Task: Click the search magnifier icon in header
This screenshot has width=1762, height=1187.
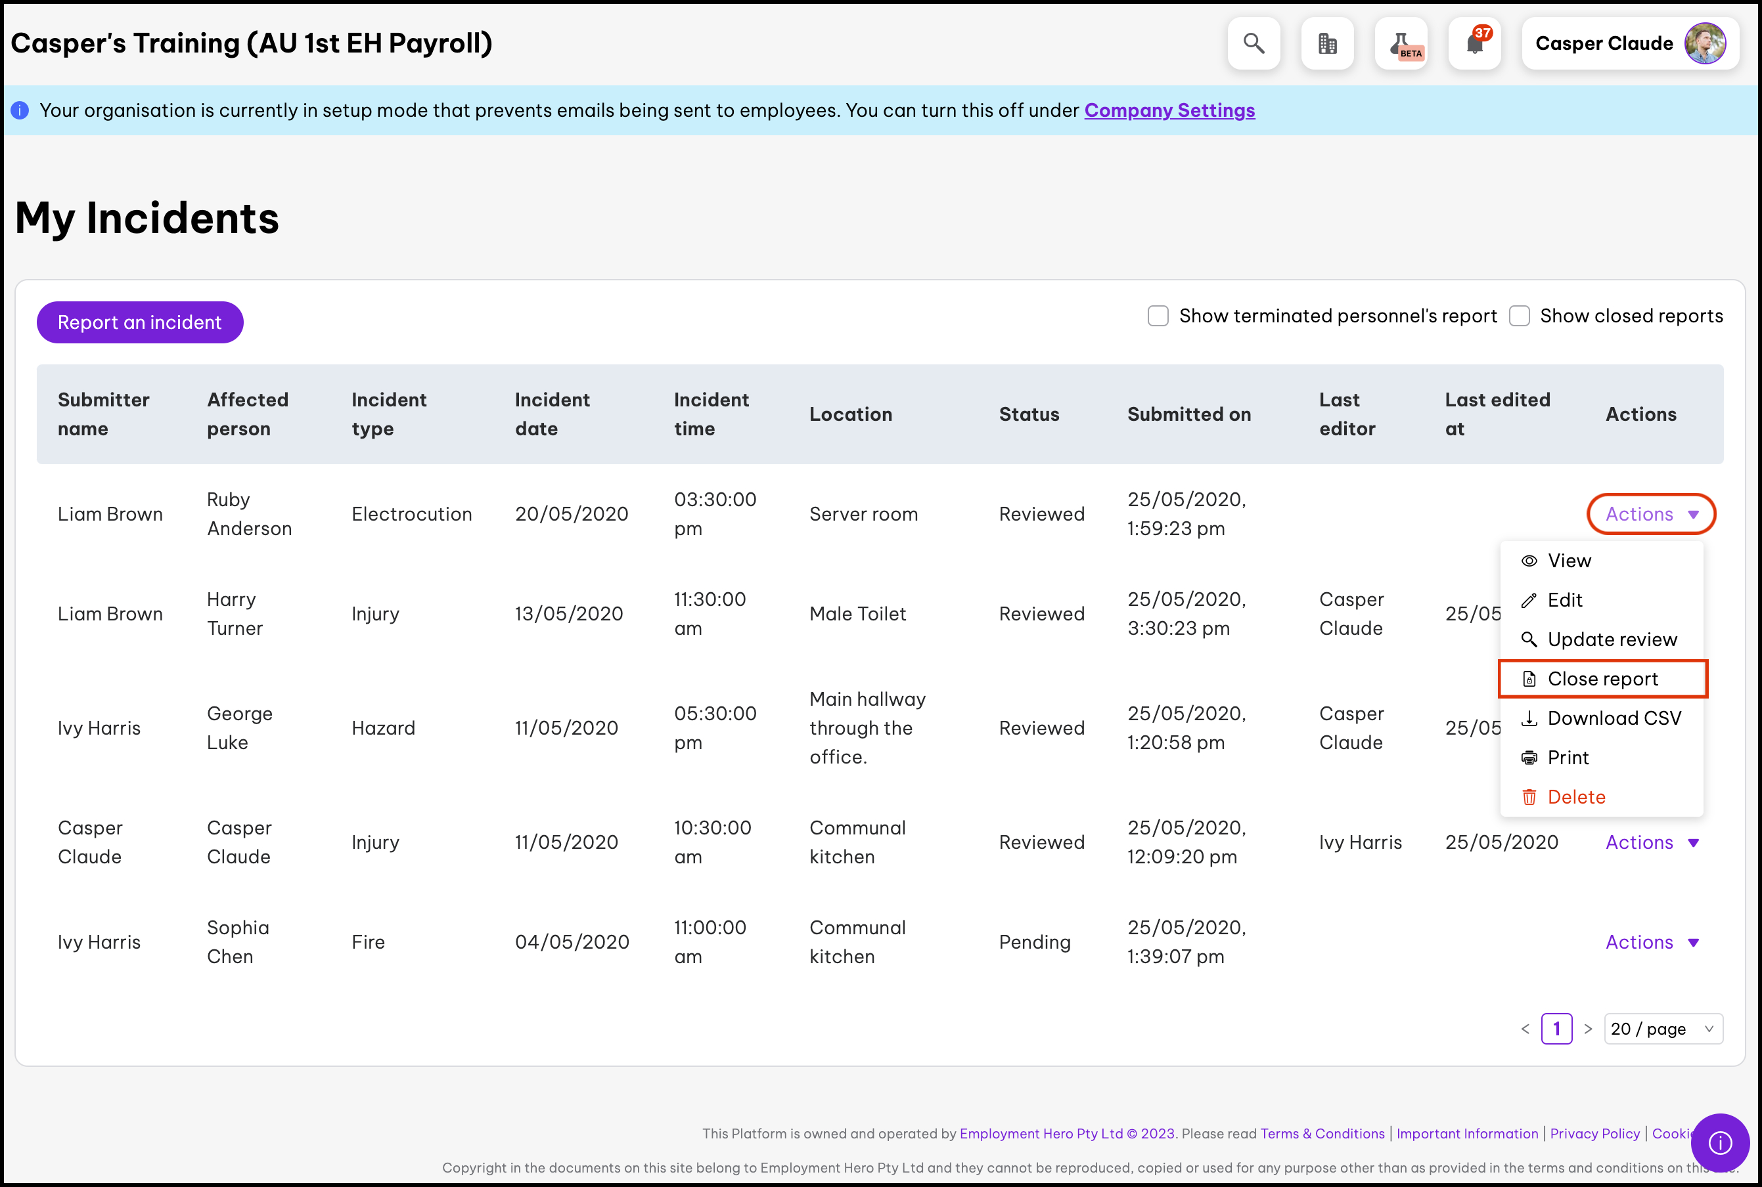Action: (x=1254, y=43)
